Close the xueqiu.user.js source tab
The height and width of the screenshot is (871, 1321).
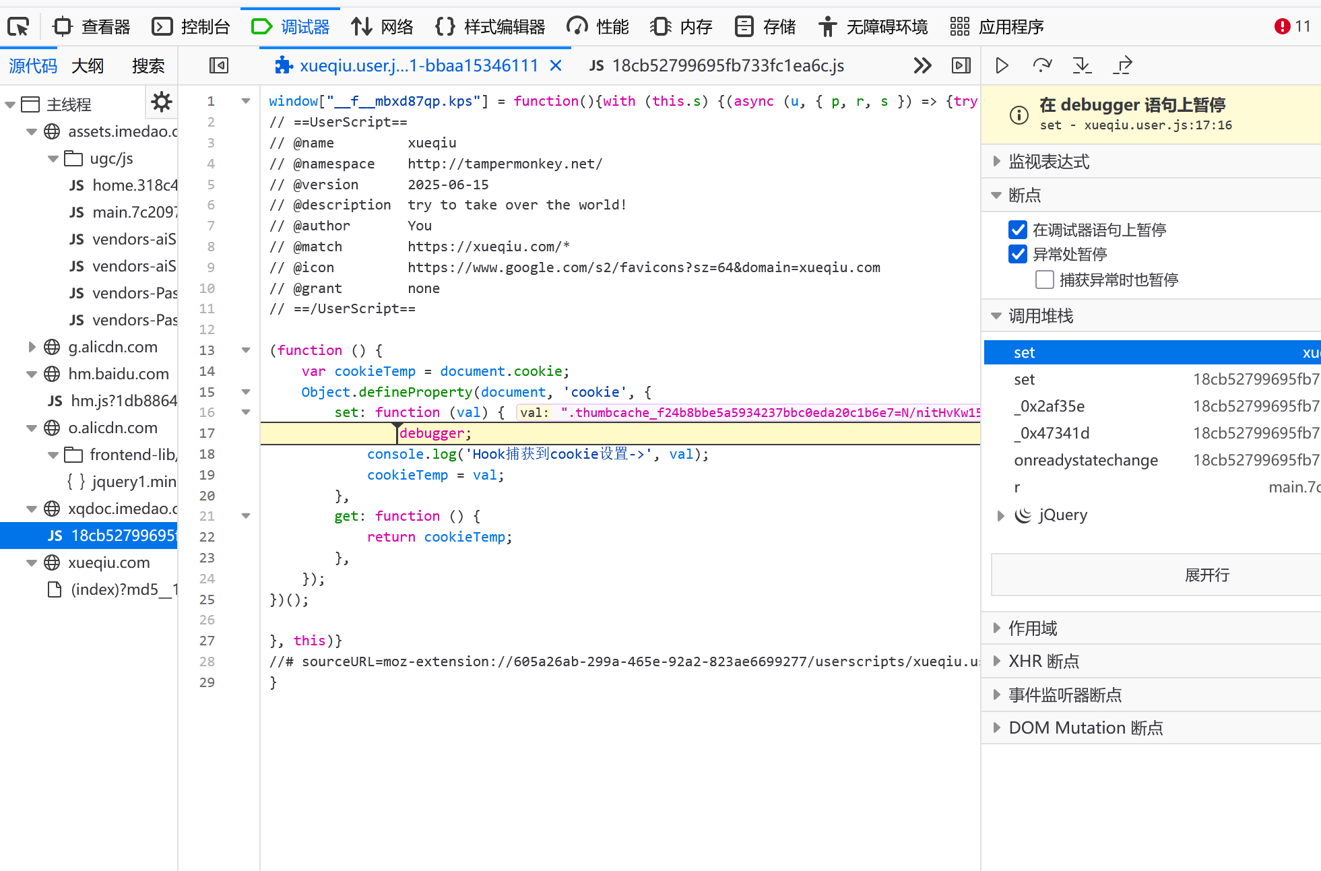556,65
